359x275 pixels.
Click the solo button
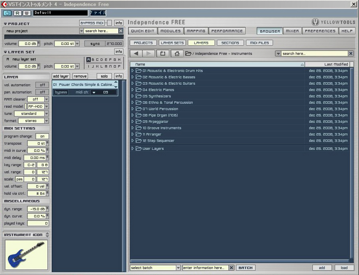click(x=104, y=76)
